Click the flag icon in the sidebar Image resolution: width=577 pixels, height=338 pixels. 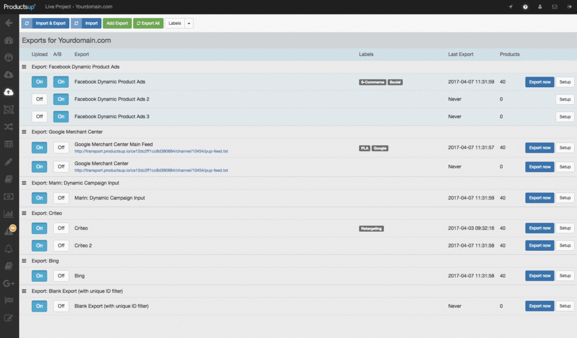point(9,300)
